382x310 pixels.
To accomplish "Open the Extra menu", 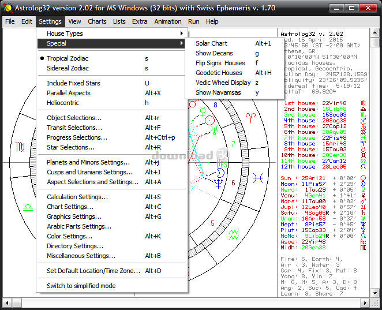I will tap(140, 21).
